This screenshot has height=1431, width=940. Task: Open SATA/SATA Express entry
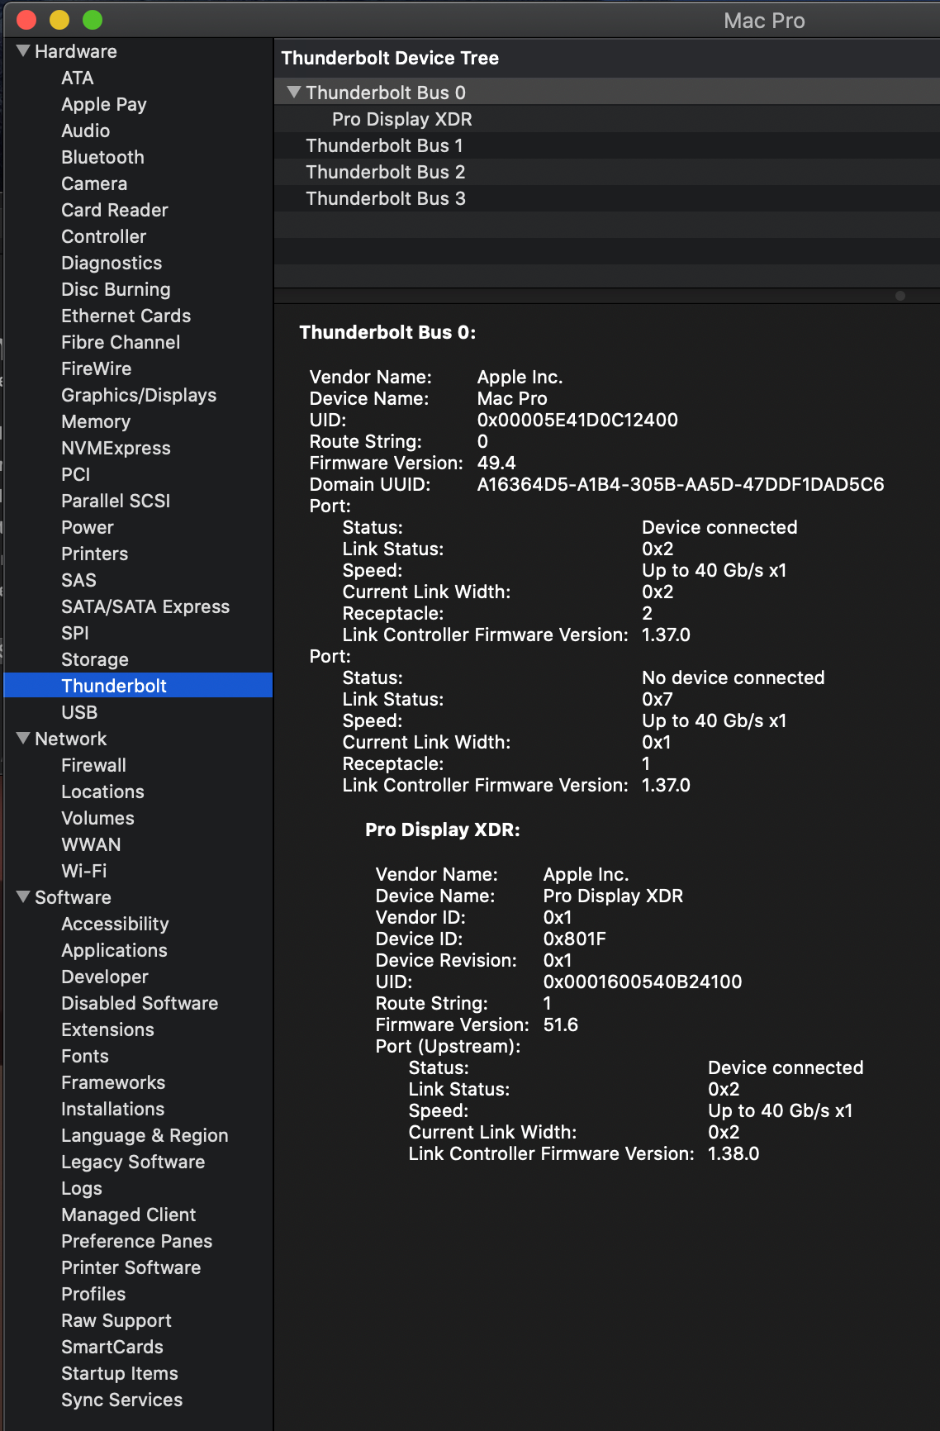[x=145, y=606]
